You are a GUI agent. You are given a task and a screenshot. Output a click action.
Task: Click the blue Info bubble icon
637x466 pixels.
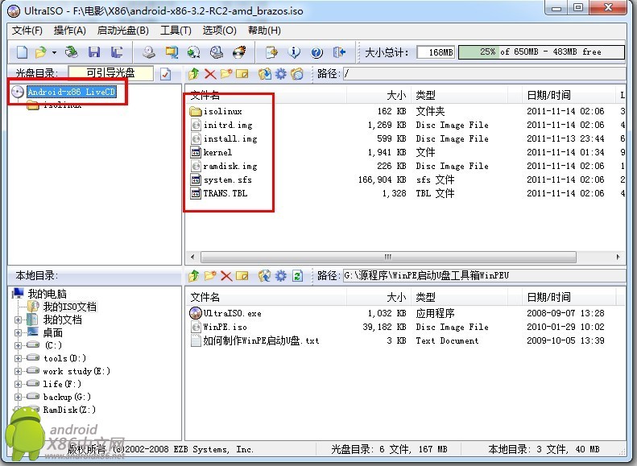294,52
